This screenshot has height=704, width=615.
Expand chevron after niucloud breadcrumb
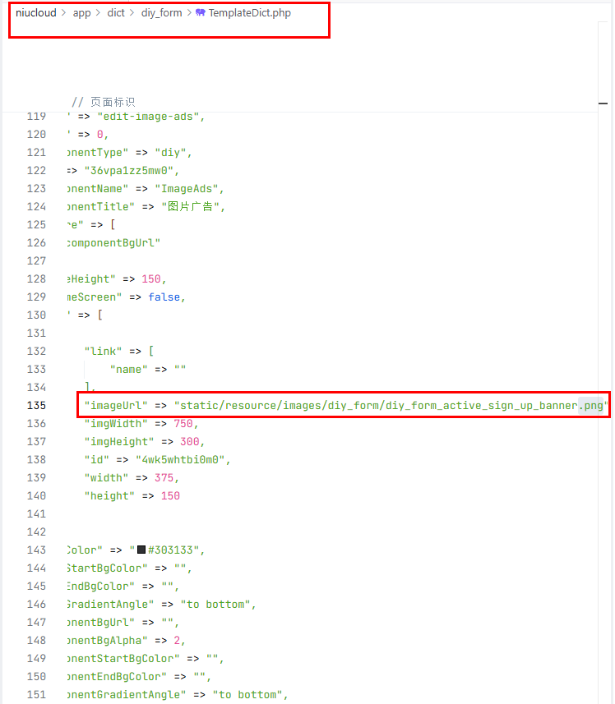[x=64, y=13]
